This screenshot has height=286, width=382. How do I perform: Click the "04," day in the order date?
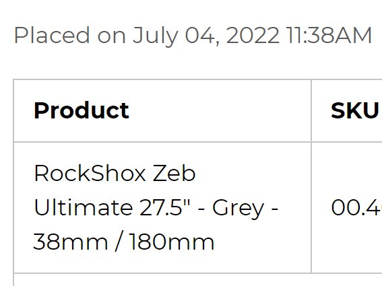point(202,36)
